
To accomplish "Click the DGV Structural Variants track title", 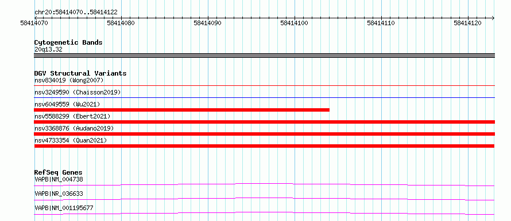I will coord(80,73).
